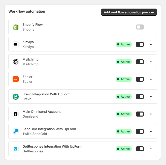The width and height of the screenshot is (166, 165).
Task: Click the SendGrid Active status badge
Action: 123,131
